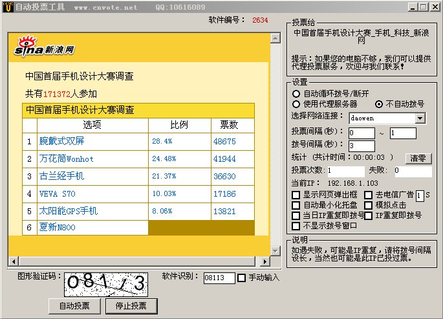The width and height of the screenshot is (443, 319).
Task: Enable the 显示网页弹出框 checkbox
Action: [x=296, y=195]
